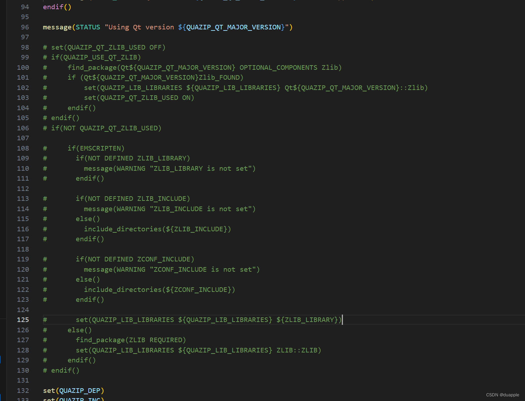The image size is (525, 401).
Task: Click 'if(NOT DEFINED ZLIB_LIBRARY)' on line 109
Action: pos(133,158)
